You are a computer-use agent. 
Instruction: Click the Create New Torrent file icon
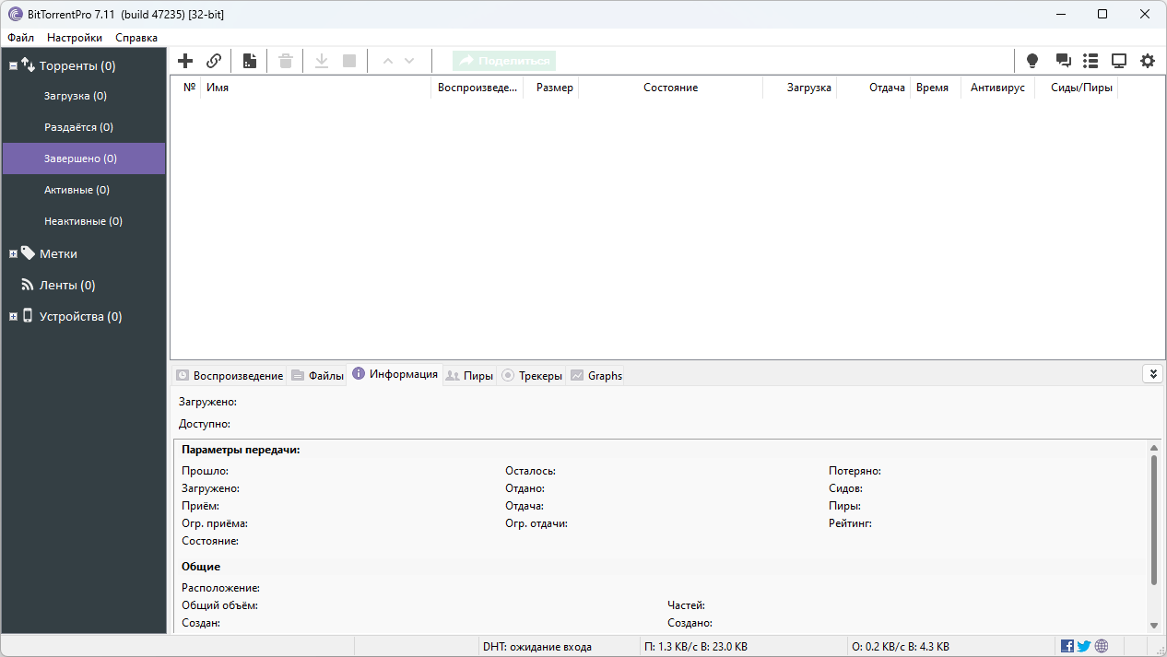tap(249, 61)
